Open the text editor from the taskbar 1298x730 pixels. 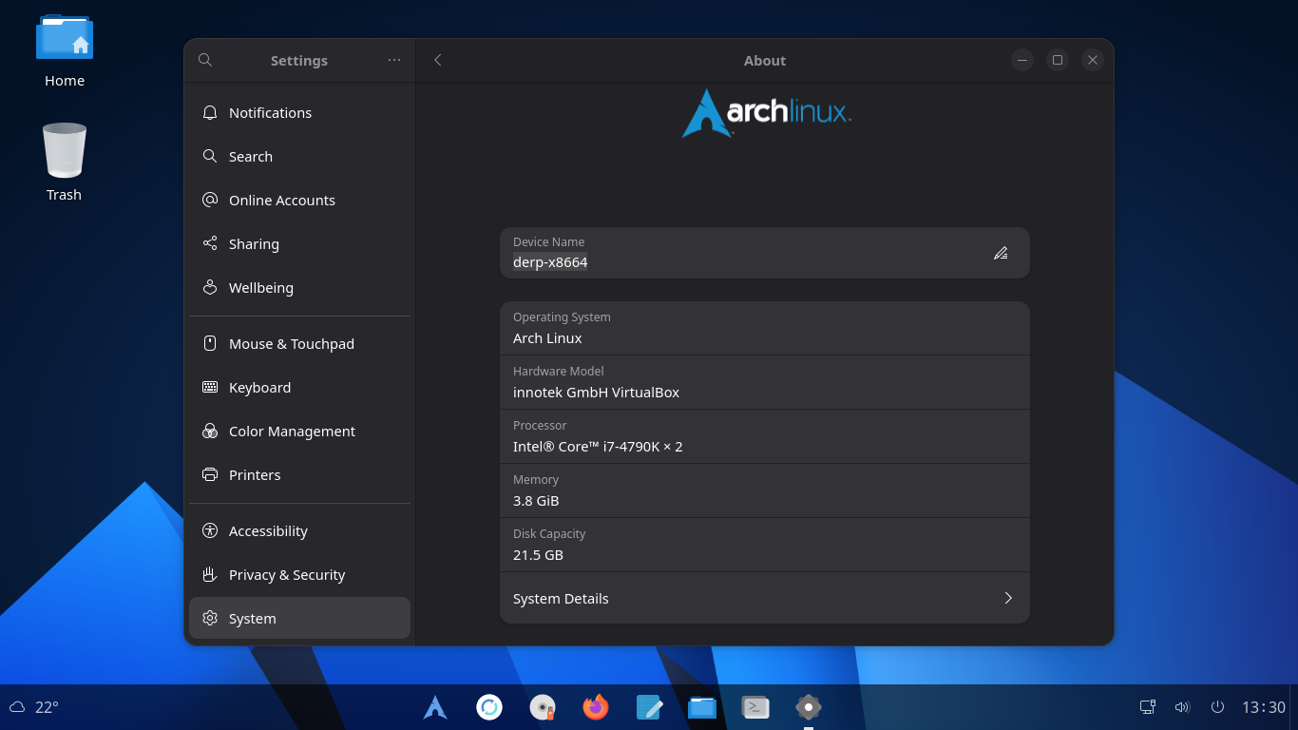[x=649, y=707]
